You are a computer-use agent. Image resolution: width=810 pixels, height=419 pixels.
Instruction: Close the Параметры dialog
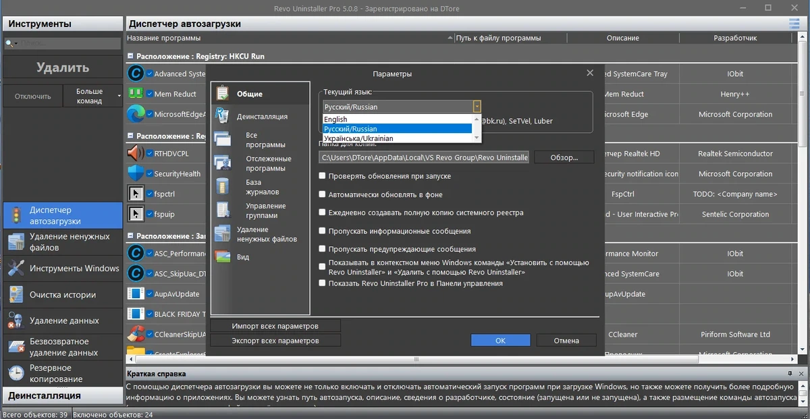click(589, 73)
